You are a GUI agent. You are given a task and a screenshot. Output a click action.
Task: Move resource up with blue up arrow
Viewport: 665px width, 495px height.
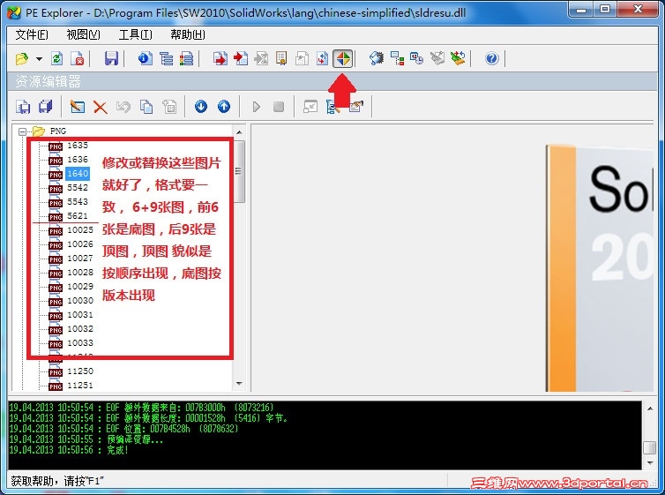point(224,107)
